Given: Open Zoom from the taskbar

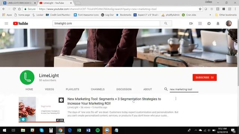Looking at the screenshot, I should click(107, 130).
